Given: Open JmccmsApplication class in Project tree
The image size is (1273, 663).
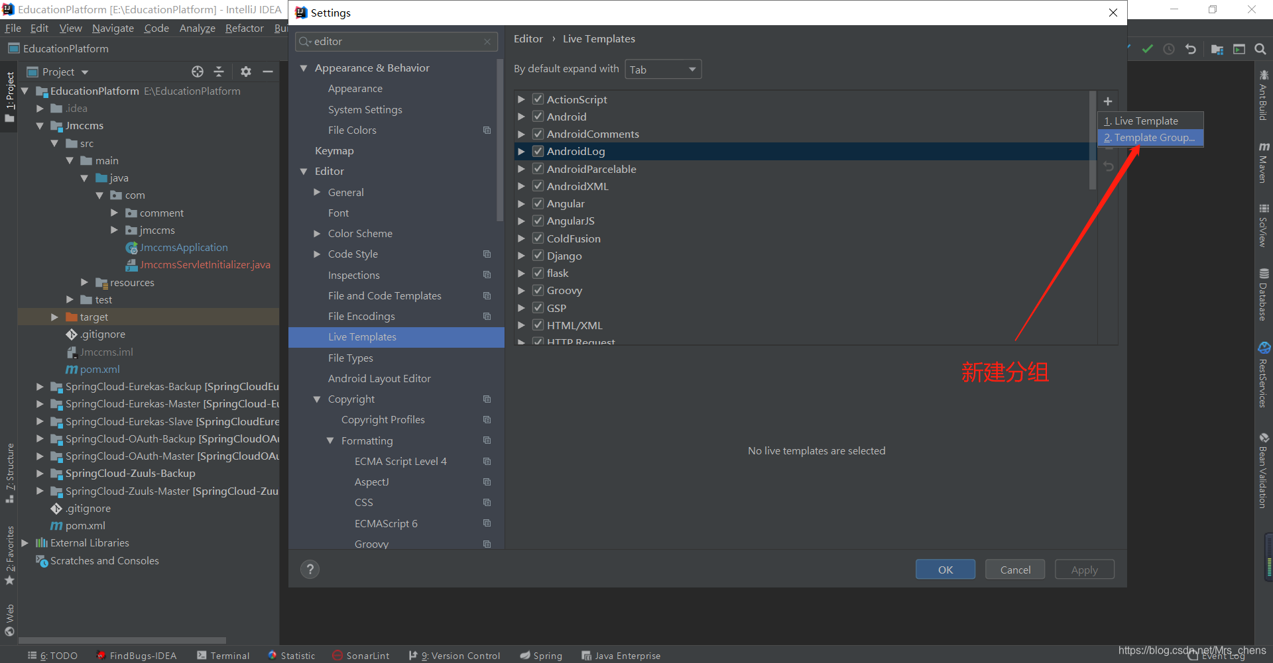Looking at the screenshot, I should click(x=183, y=248).
